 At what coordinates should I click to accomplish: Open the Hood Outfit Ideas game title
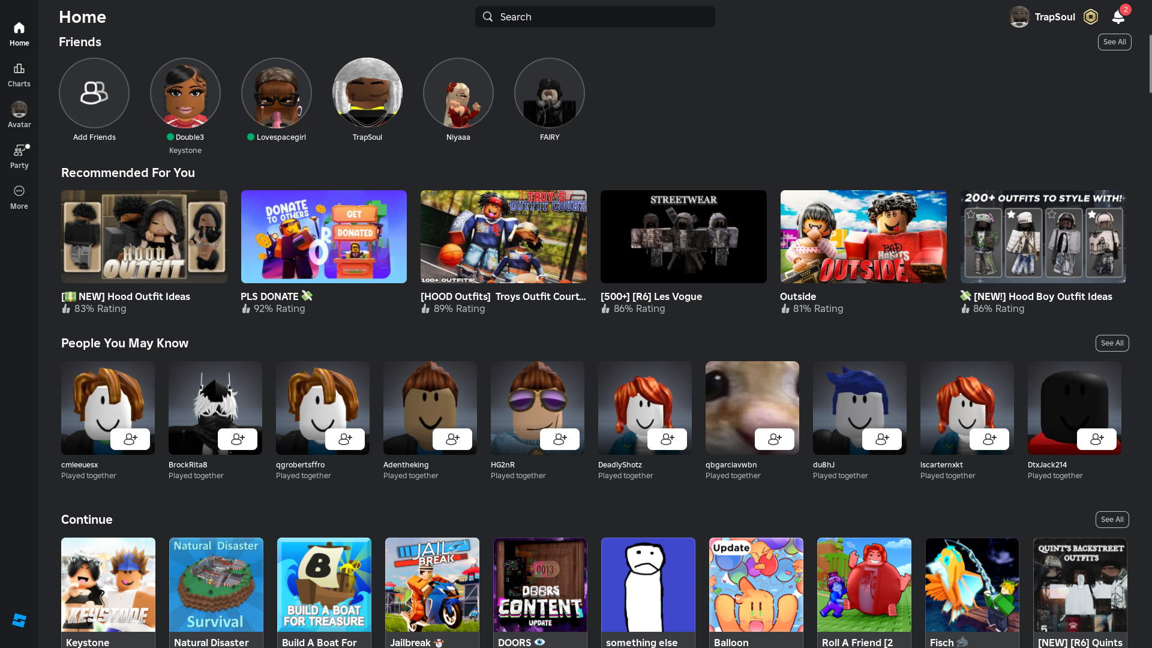click(126, 296)
